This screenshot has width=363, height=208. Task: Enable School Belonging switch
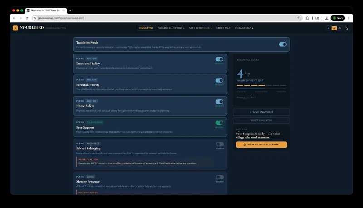tap(220, 144)
